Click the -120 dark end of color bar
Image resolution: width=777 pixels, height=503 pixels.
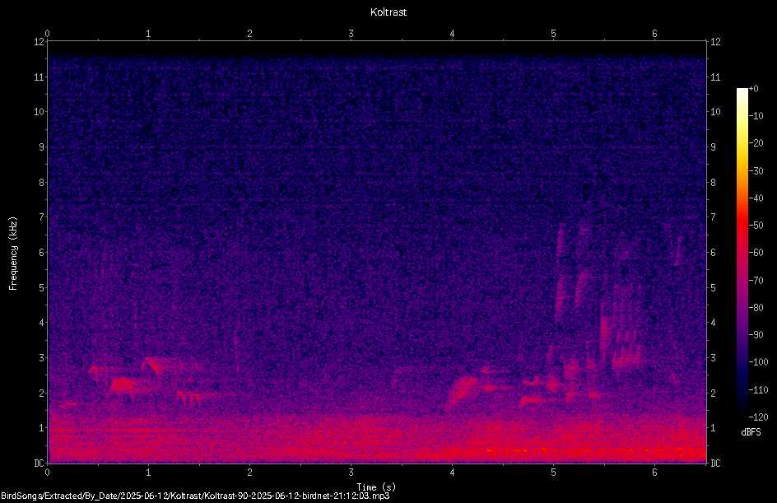click(742, 415)
